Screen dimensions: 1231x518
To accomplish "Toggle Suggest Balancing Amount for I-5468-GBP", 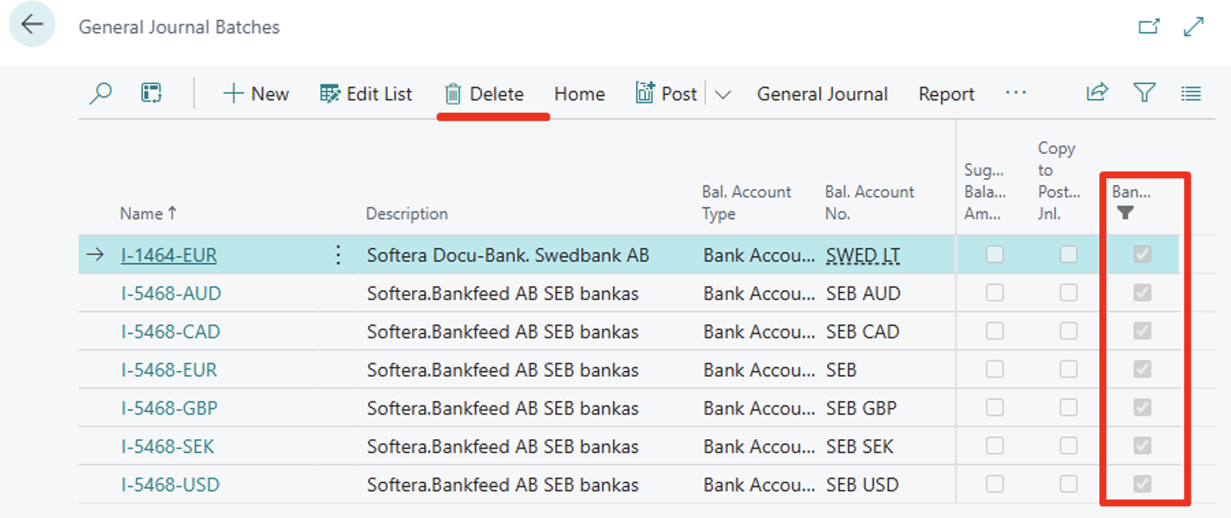I will [995, 406].
